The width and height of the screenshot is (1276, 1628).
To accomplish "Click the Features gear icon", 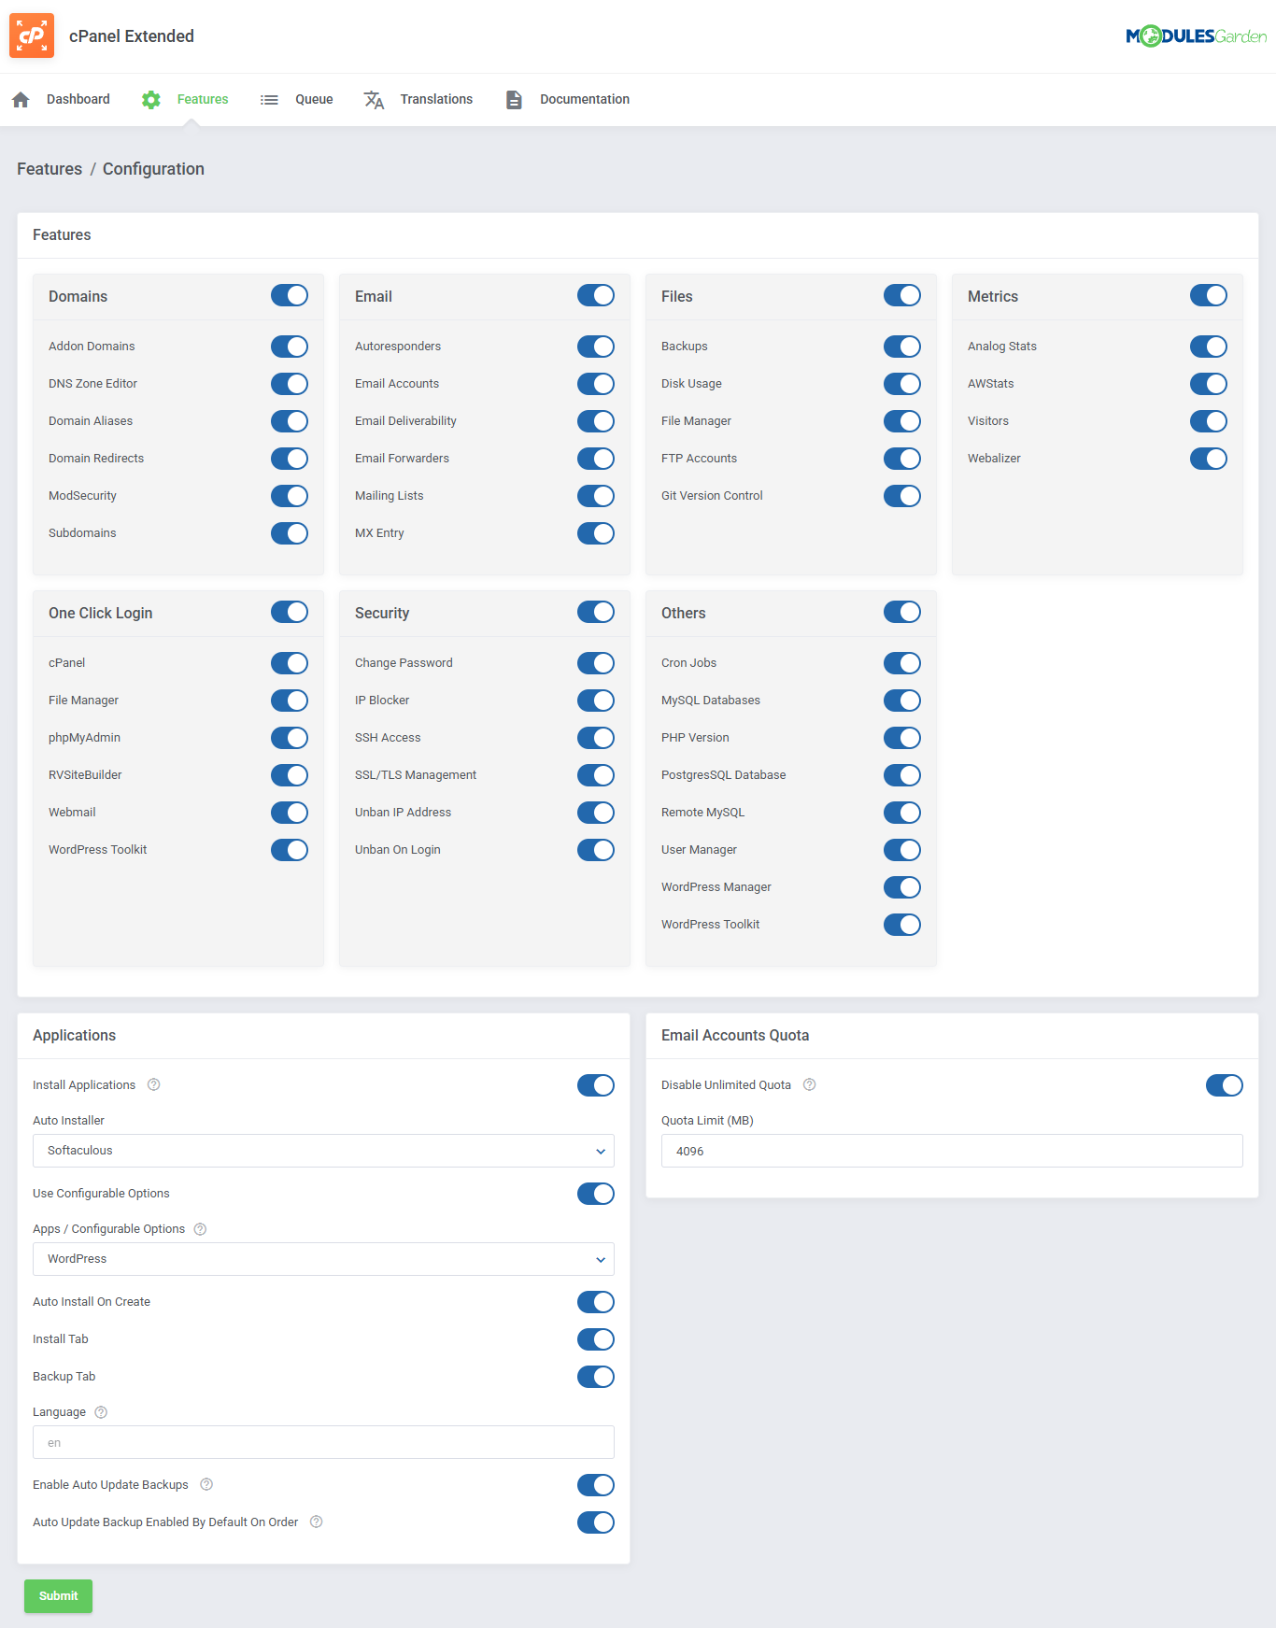I will pyautogui.click(x=151, y=100).
